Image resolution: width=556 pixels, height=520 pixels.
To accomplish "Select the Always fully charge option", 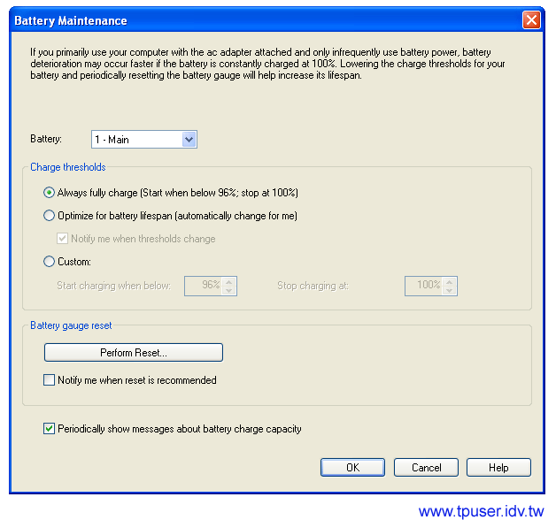I will [50, 193].
